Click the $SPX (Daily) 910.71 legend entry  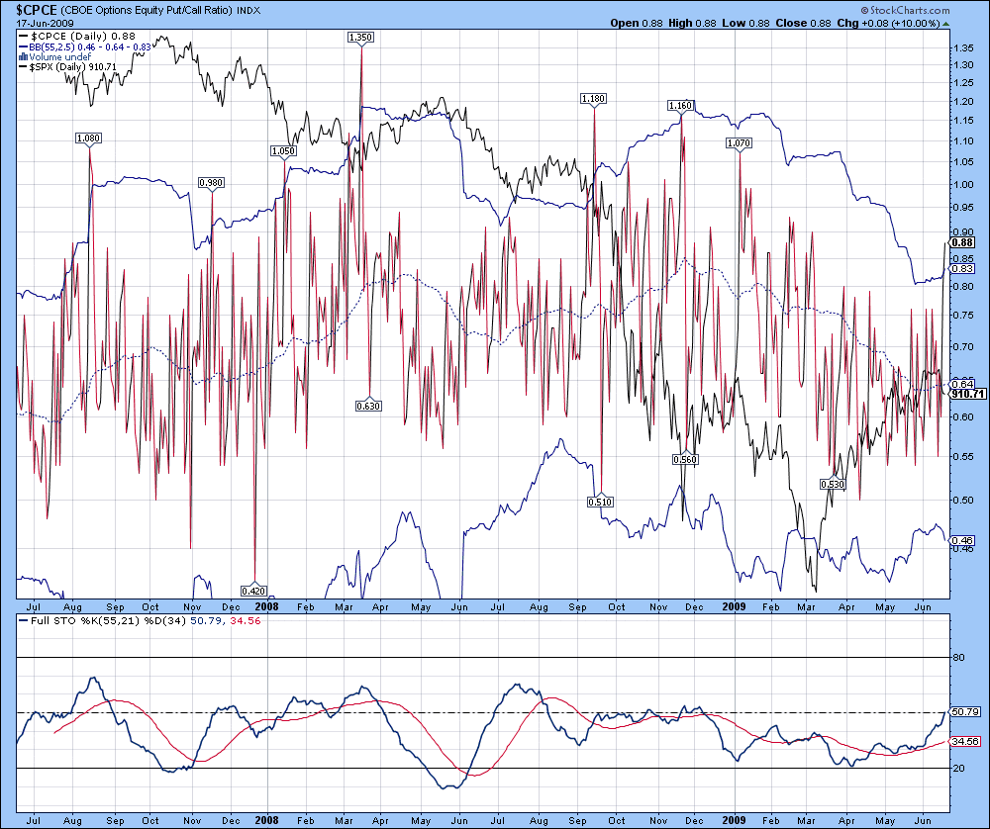(68, 67)
